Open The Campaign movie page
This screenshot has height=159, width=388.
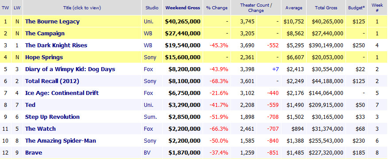click(x=45, y=33)
